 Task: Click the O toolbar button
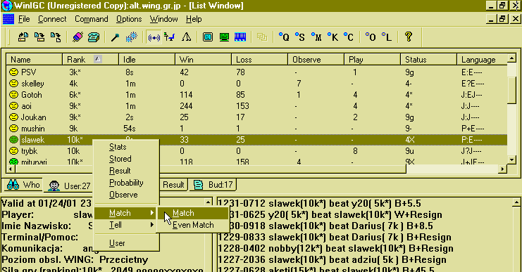[x=371, y=37]
